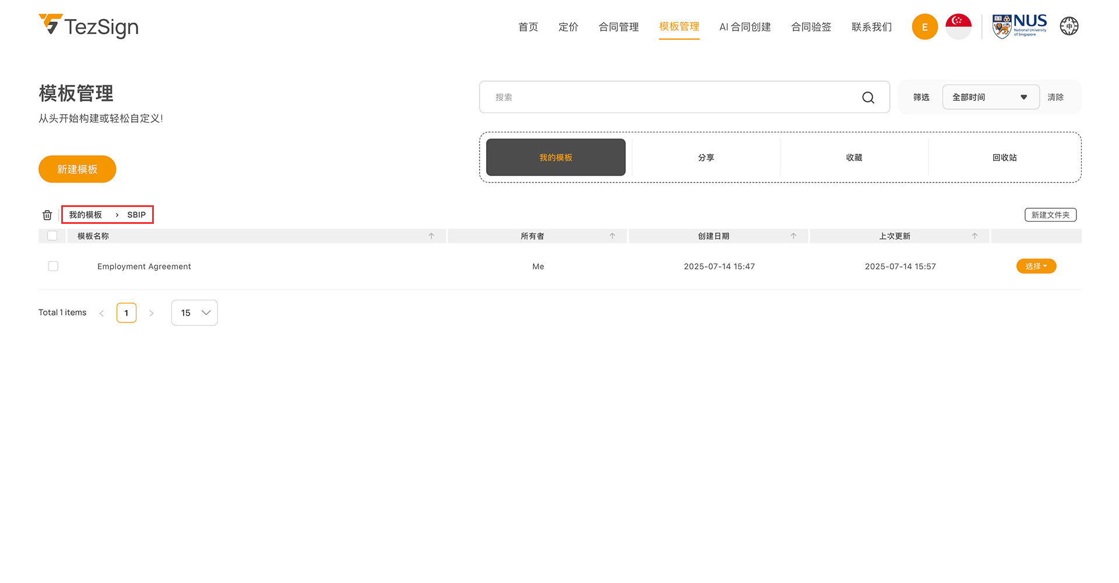Sort by 模板名称 arrow icon

click(431, 236)
